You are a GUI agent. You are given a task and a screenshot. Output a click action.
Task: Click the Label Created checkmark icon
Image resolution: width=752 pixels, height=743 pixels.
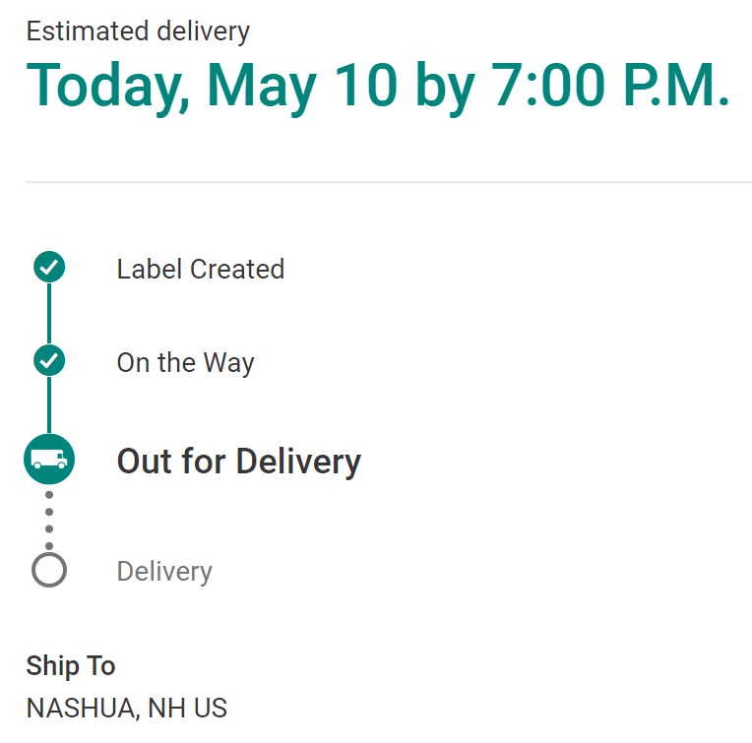[x=49, y=267]
